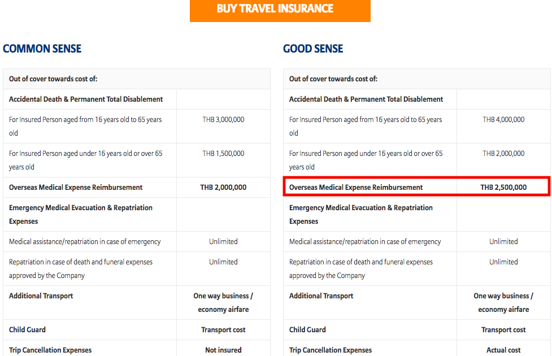Click Overseas Medical Expense Reimbursement in Good Sense table
This screenshot has width=552, height=356.
click(x=355, y=188)
